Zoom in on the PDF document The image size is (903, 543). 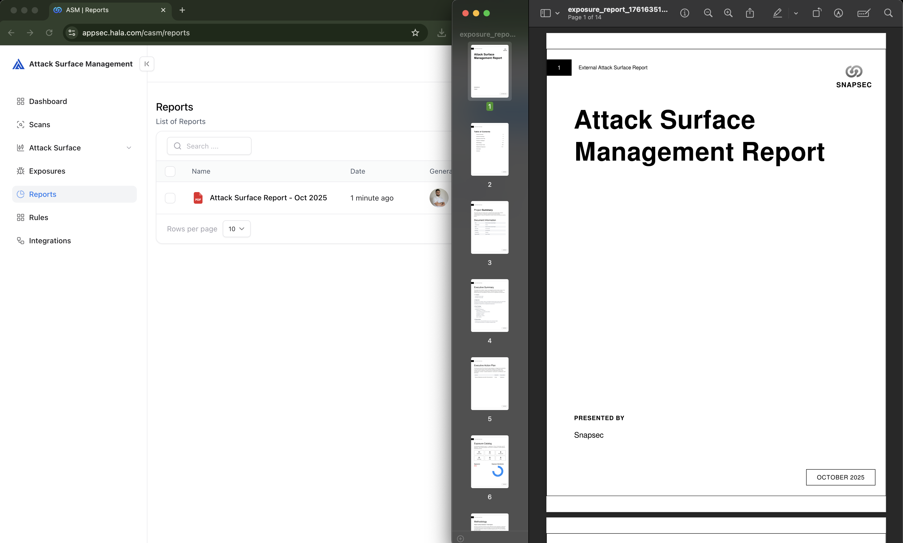coord(728,13)
